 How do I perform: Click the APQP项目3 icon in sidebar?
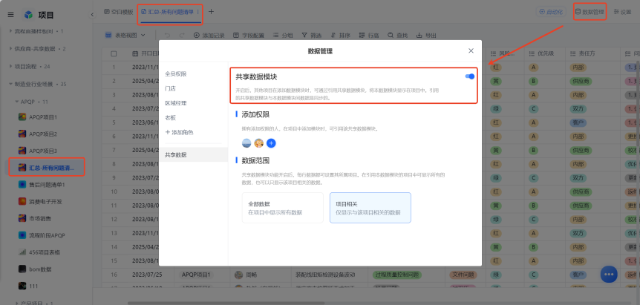tap(22, 151)
